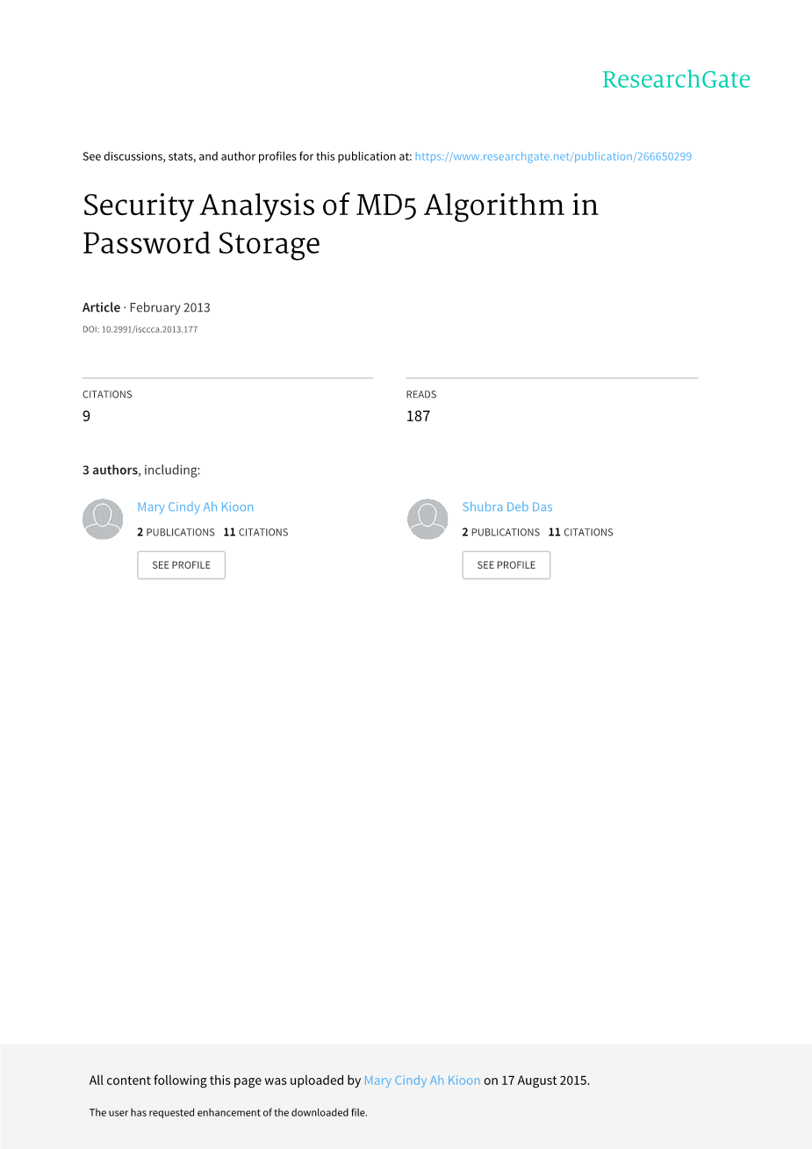Click Shubra Deb Das's avatar icon

(428, 520)
